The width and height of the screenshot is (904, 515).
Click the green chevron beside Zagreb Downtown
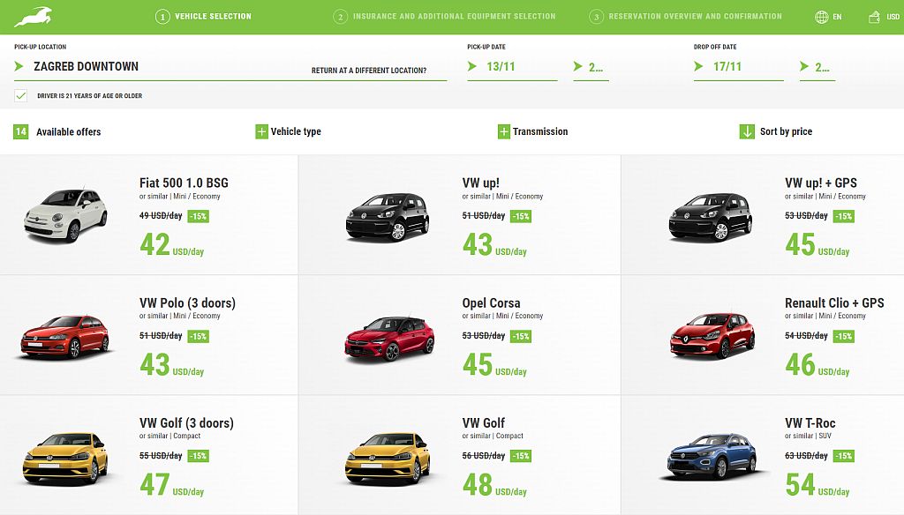click(19, 65)
